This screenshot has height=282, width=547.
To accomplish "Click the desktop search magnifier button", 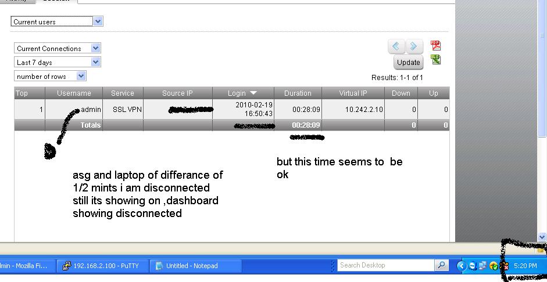I will pos(441,265).
